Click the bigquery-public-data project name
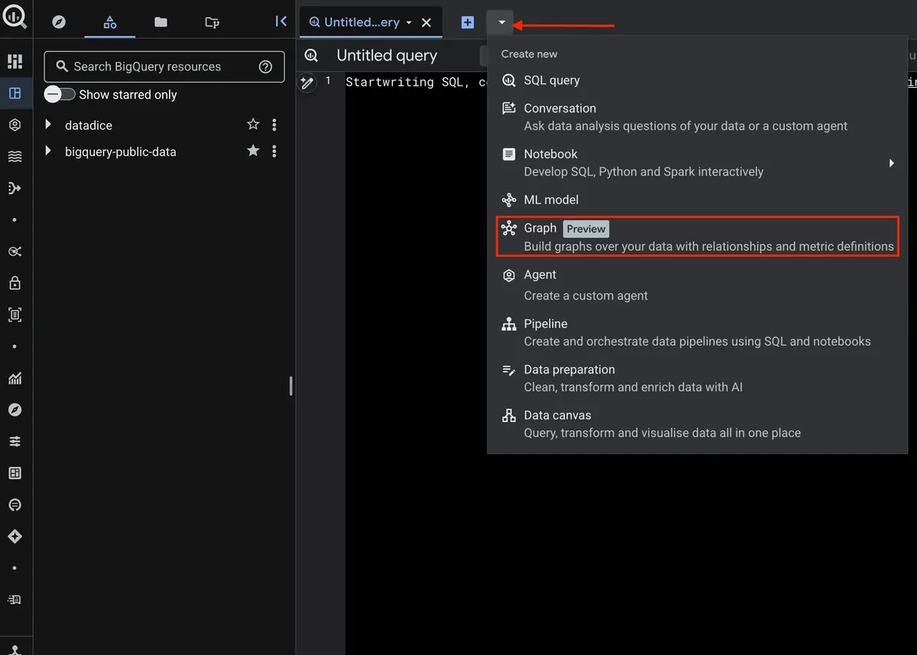 pyautogui.click(x=121, y=151)
